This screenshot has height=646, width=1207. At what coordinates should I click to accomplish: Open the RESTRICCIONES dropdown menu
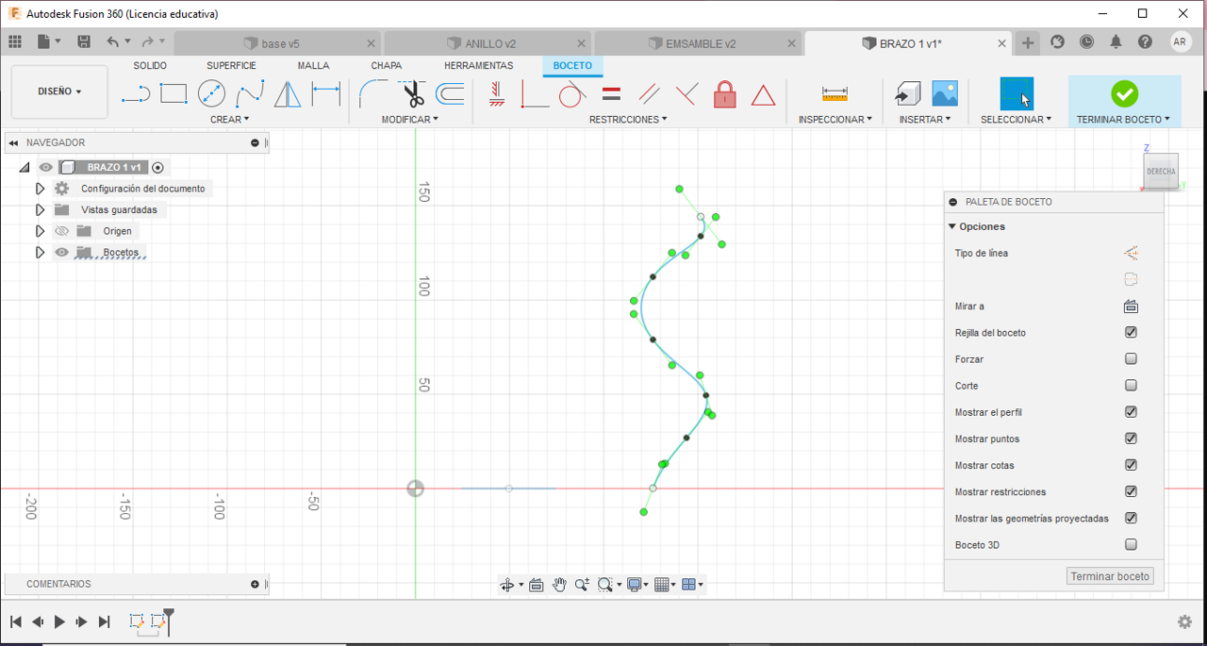point(628,120)
